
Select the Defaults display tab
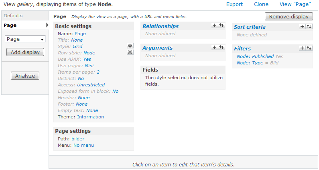click(13, 16)
